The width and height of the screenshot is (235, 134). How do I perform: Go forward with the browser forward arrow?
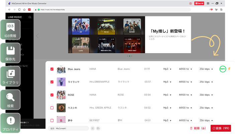pyautogui.click(x=14, y=10)
